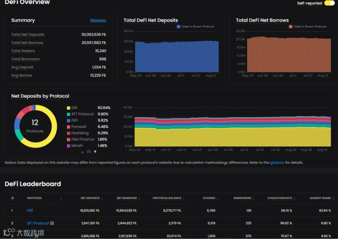Viewport: 338px width, 239px height.
Task: Toggle the SFT Protocol legend swatch
Action: point(69,114)
